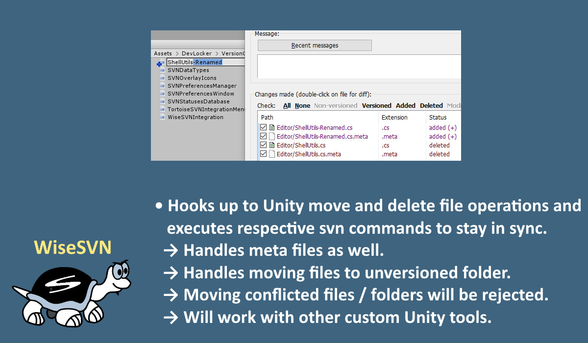The width and height of the screenshot is (588, 343).
Task: Go to Assets in the breadcrumb
Action: click(x=163, y=53)
